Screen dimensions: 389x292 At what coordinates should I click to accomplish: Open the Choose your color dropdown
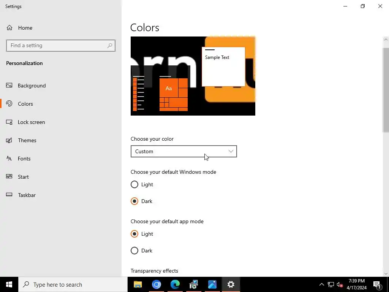[x=183, y=151]
